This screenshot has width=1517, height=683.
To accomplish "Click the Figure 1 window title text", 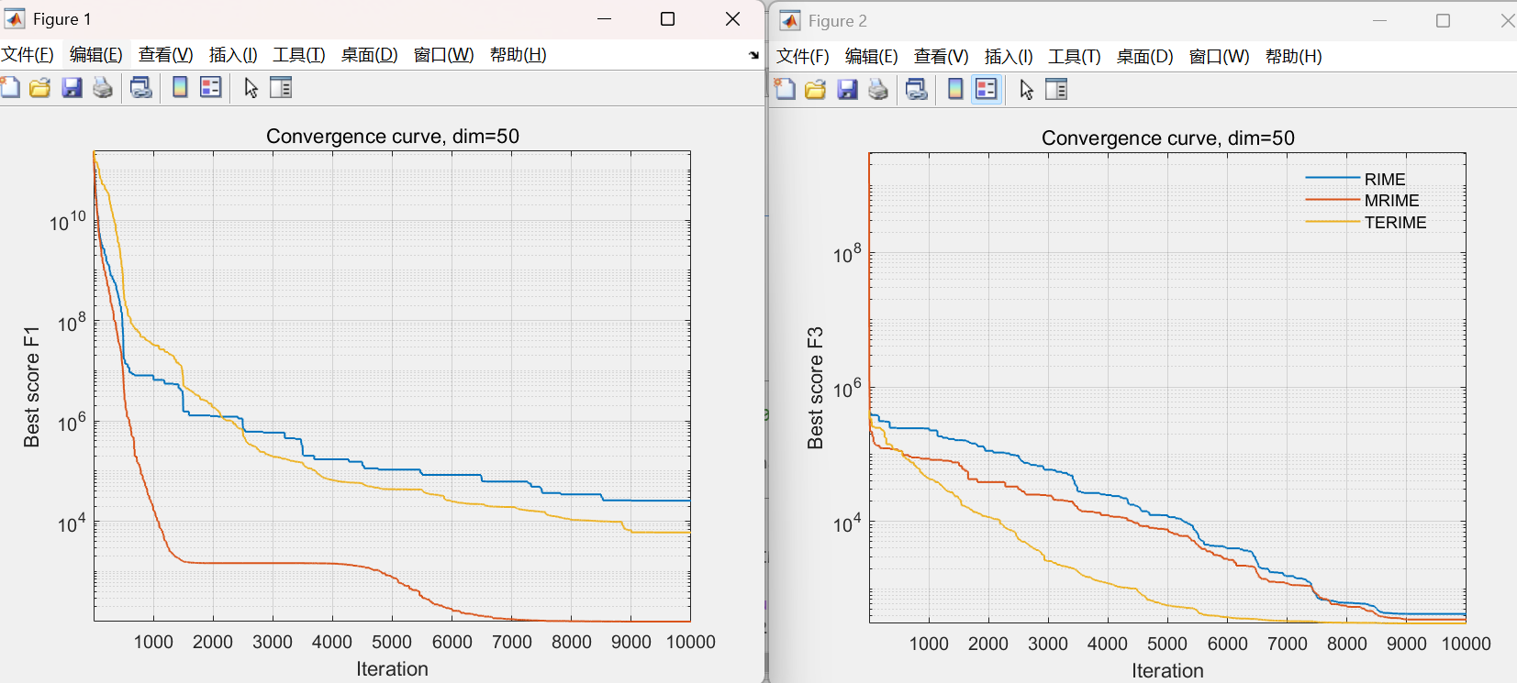I will pyautogui.click(x=62, y=19).
